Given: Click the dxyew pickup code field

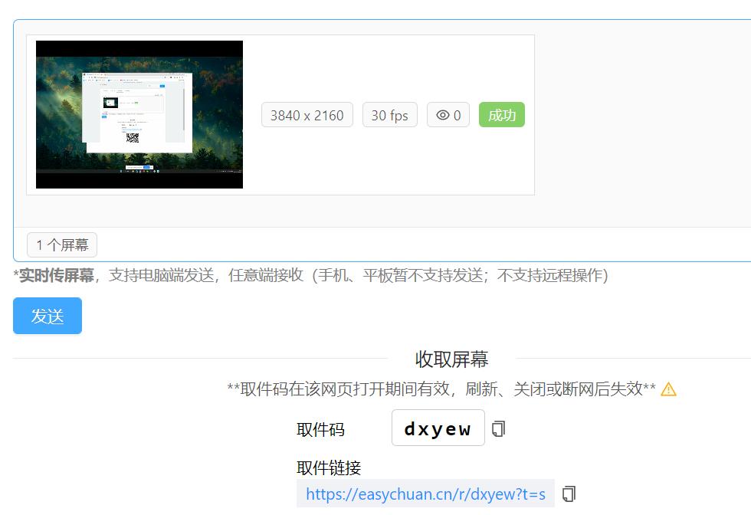Looking at the screenshot, I should point(437,428).
